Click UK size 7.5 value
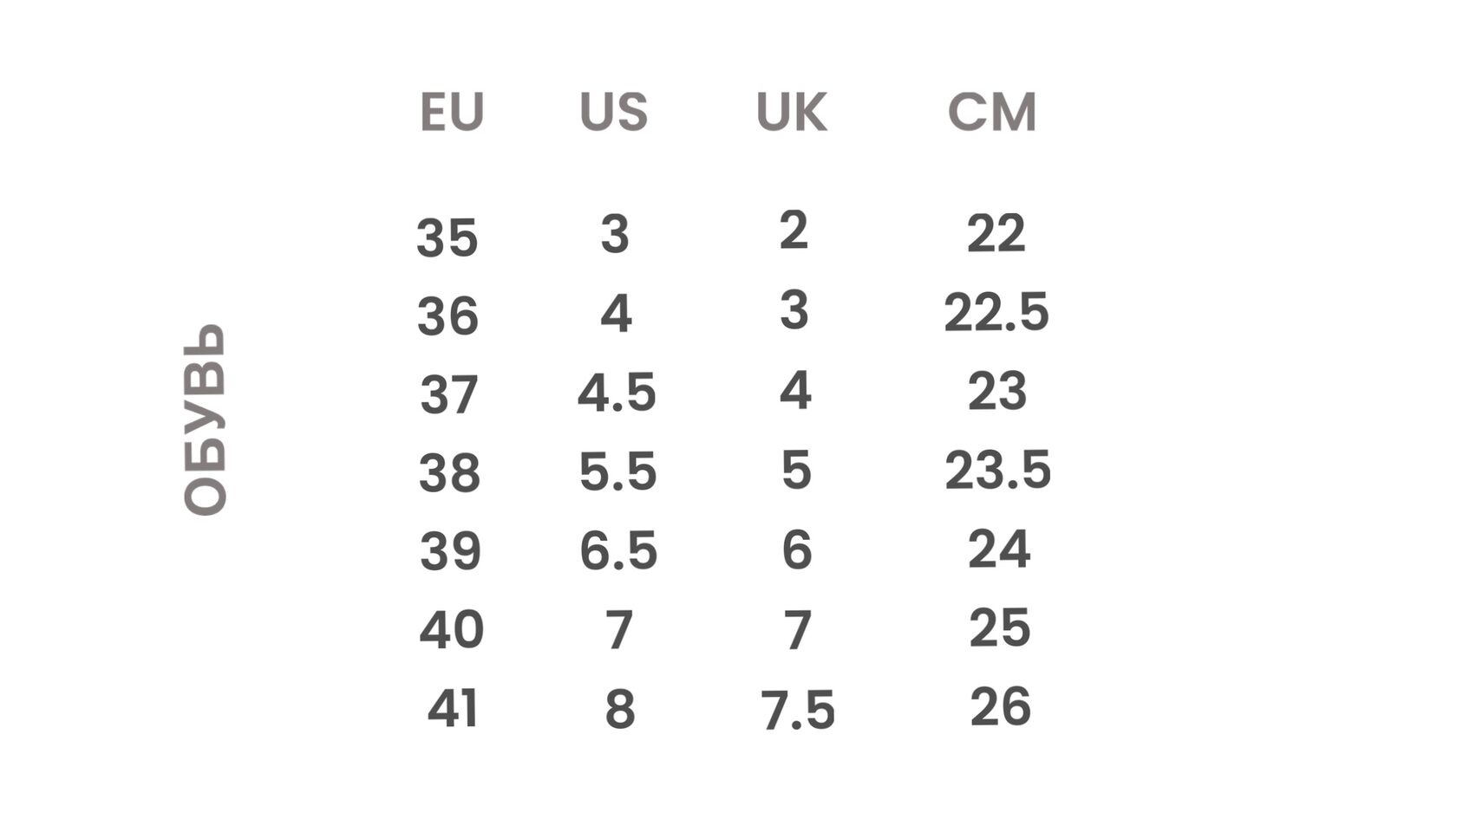The width and height of the screenshot is (1457, 819). click(x=797, y=711)
